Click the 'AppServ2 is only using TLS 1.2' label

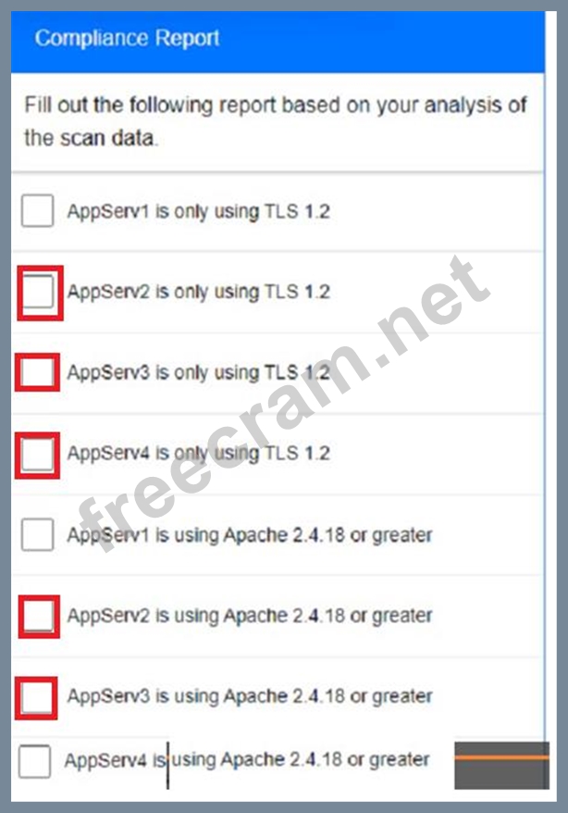click(x=198, y=292)
